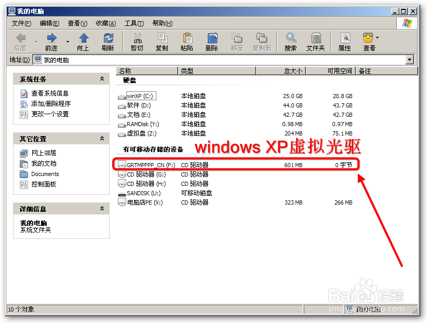Click the 文件夹 (Folders) toolbar icon

tap(316, 42)
